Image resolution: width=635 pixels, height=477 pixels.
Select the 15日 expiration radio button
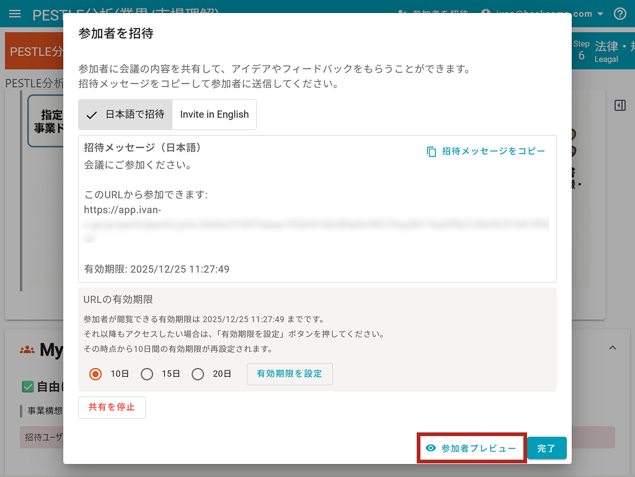(147, 374)
